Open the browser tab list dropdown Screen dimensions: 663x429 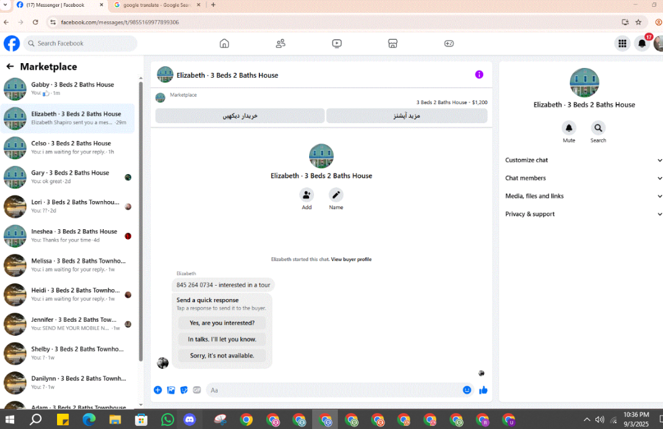coord(5,5)
